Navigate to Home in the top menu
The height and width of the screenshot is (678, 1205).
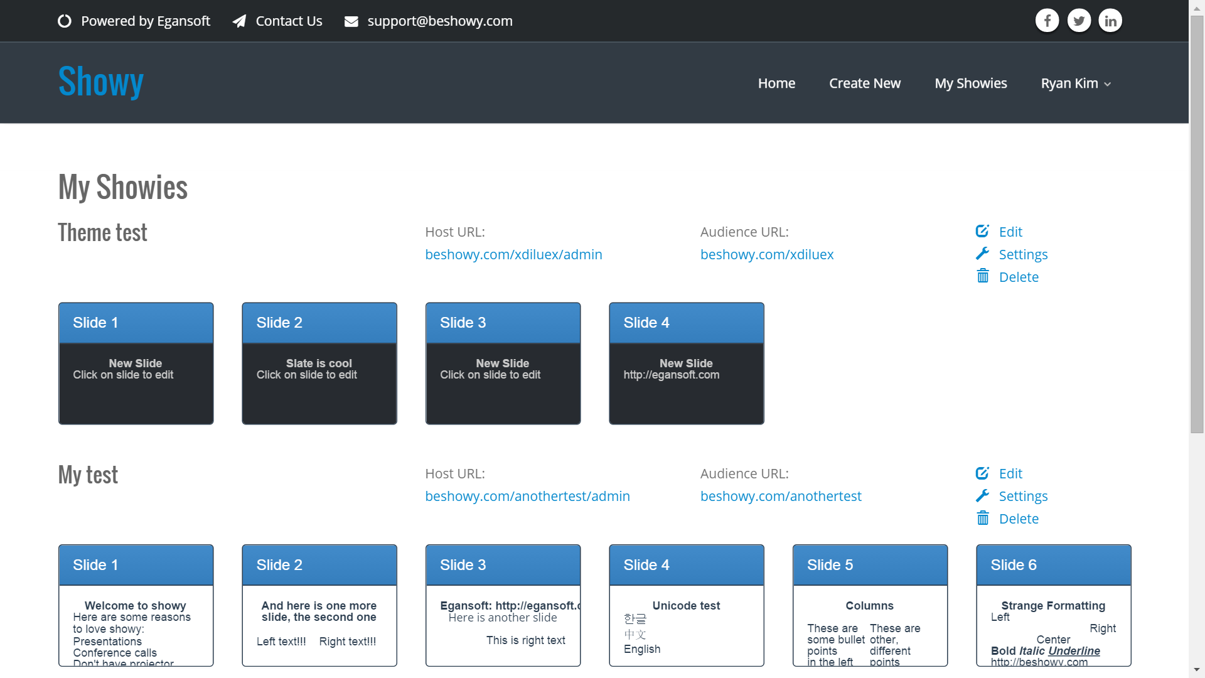pos(776,83)
